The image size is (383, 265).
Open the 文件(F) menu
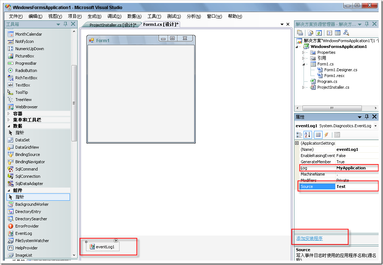[x=16, y=16]
